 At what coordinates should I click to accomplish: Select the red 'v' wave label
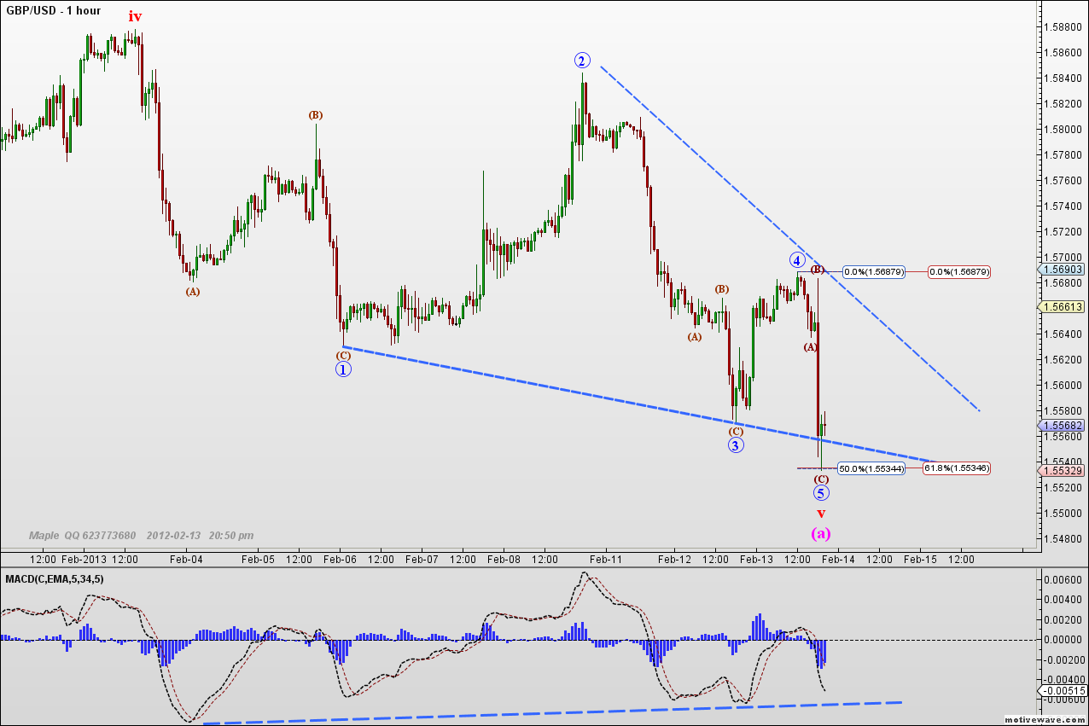point(821,513)
